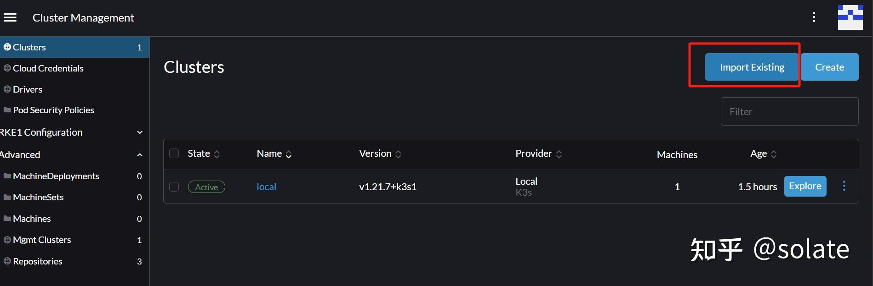This screenshot has width=873, height=286.
Task: Click the Filter input field
Action: coord(789,111)
